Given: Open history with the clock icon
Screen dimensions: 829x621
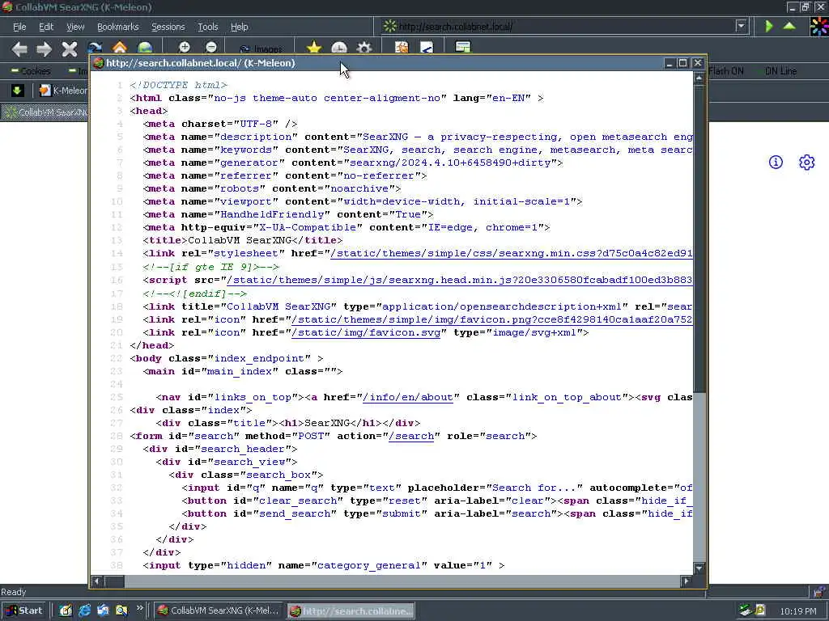Looking at the screenshot, I should pyautogui.click(x=339, y=48).
